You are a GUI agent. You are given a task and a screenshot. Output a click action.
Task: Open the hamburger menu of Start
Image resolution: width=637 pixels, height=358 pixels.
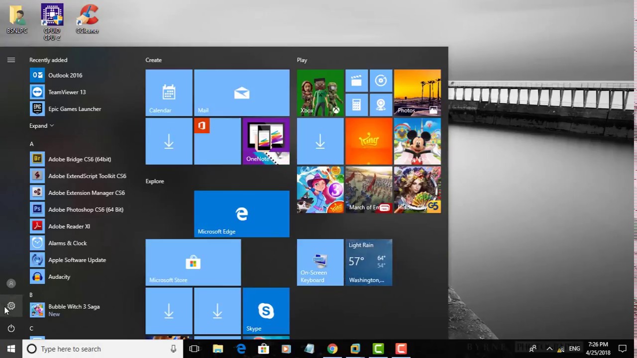click(11, 60)
